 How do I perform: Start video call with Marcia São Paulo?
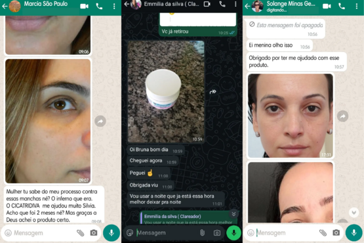point(84,7)
